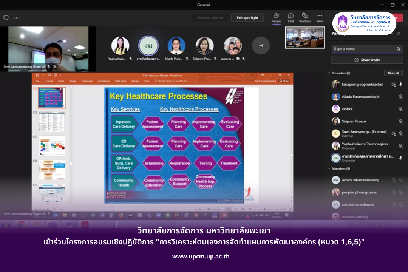Click Firefox icon in shared taskbar

coord(121,215)
